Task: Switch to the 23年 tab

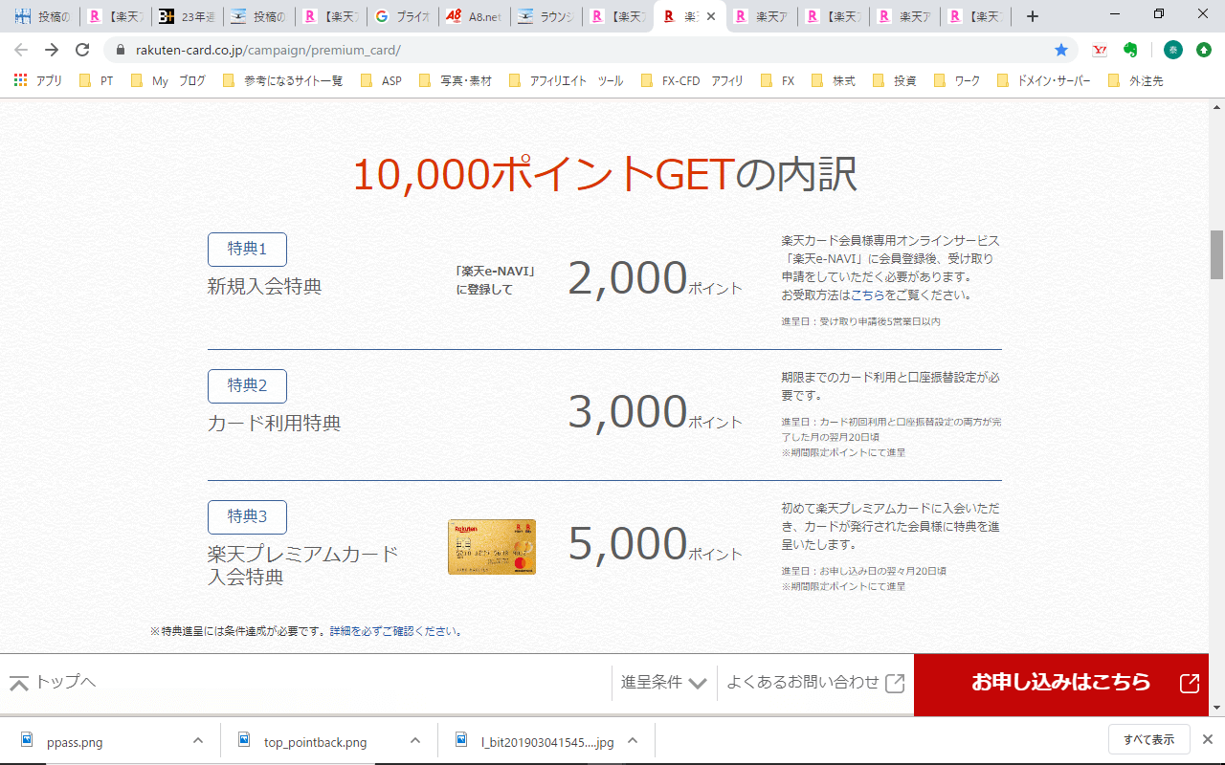Action: (187, 16)
